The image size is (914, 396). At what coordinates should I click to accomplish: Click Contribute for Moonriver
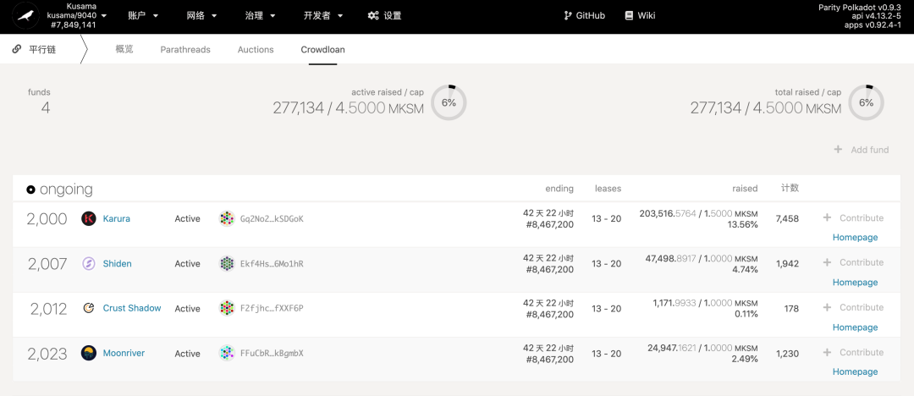click(853, 352)
